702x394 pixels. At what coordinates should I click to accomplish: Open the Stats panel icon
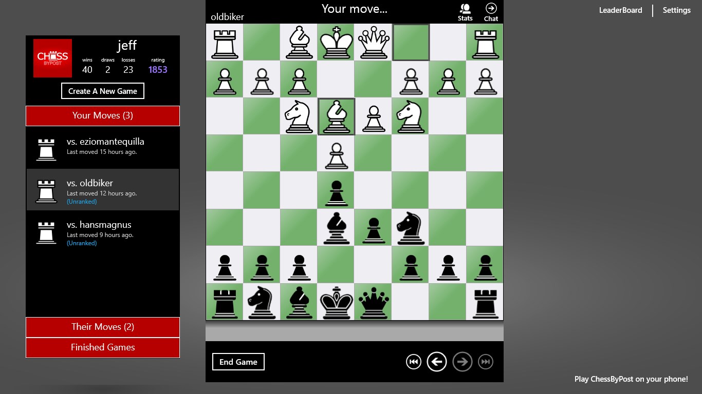(x=465, y=12)
